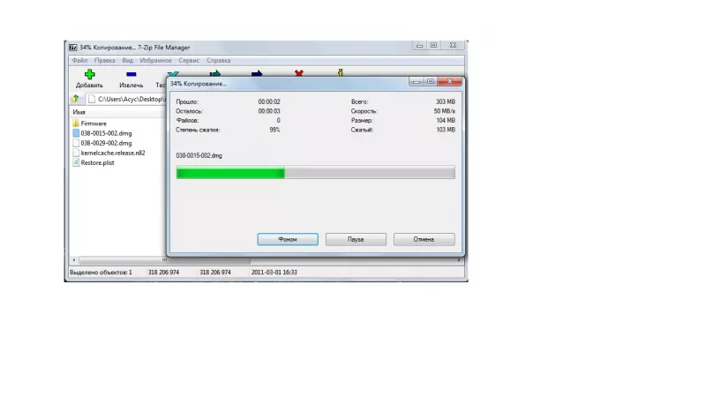
Task: Click the speed value 50 MB/s
Action: (x=445, y=111)
